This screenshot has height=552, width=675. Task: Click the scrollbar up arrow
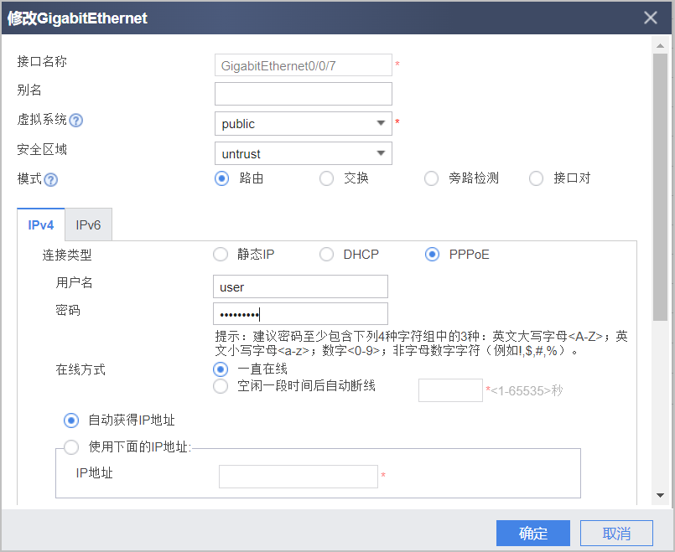tap(660, 45)
